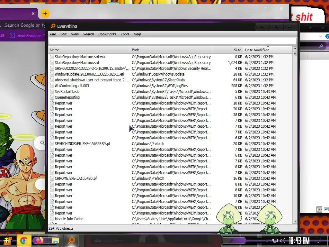Click the 224,765 objects status bar text
The height and width of the screenshot is (247, 329).
(61, 228)
